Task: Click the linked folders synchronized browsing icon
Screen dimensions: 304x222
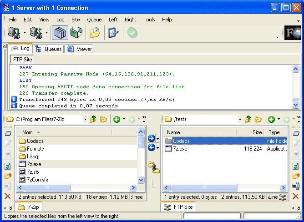Action: [x=153, y=167]
